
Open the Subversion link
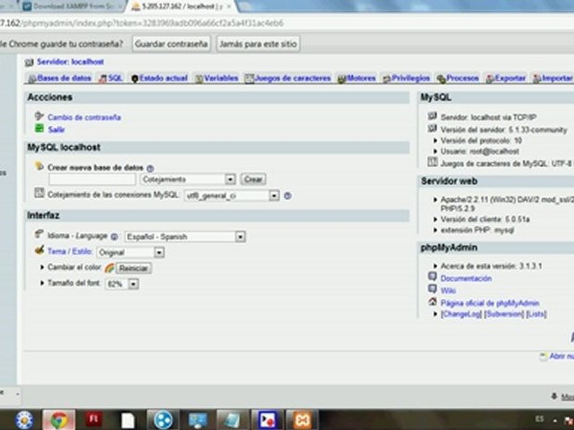point(504,314)
